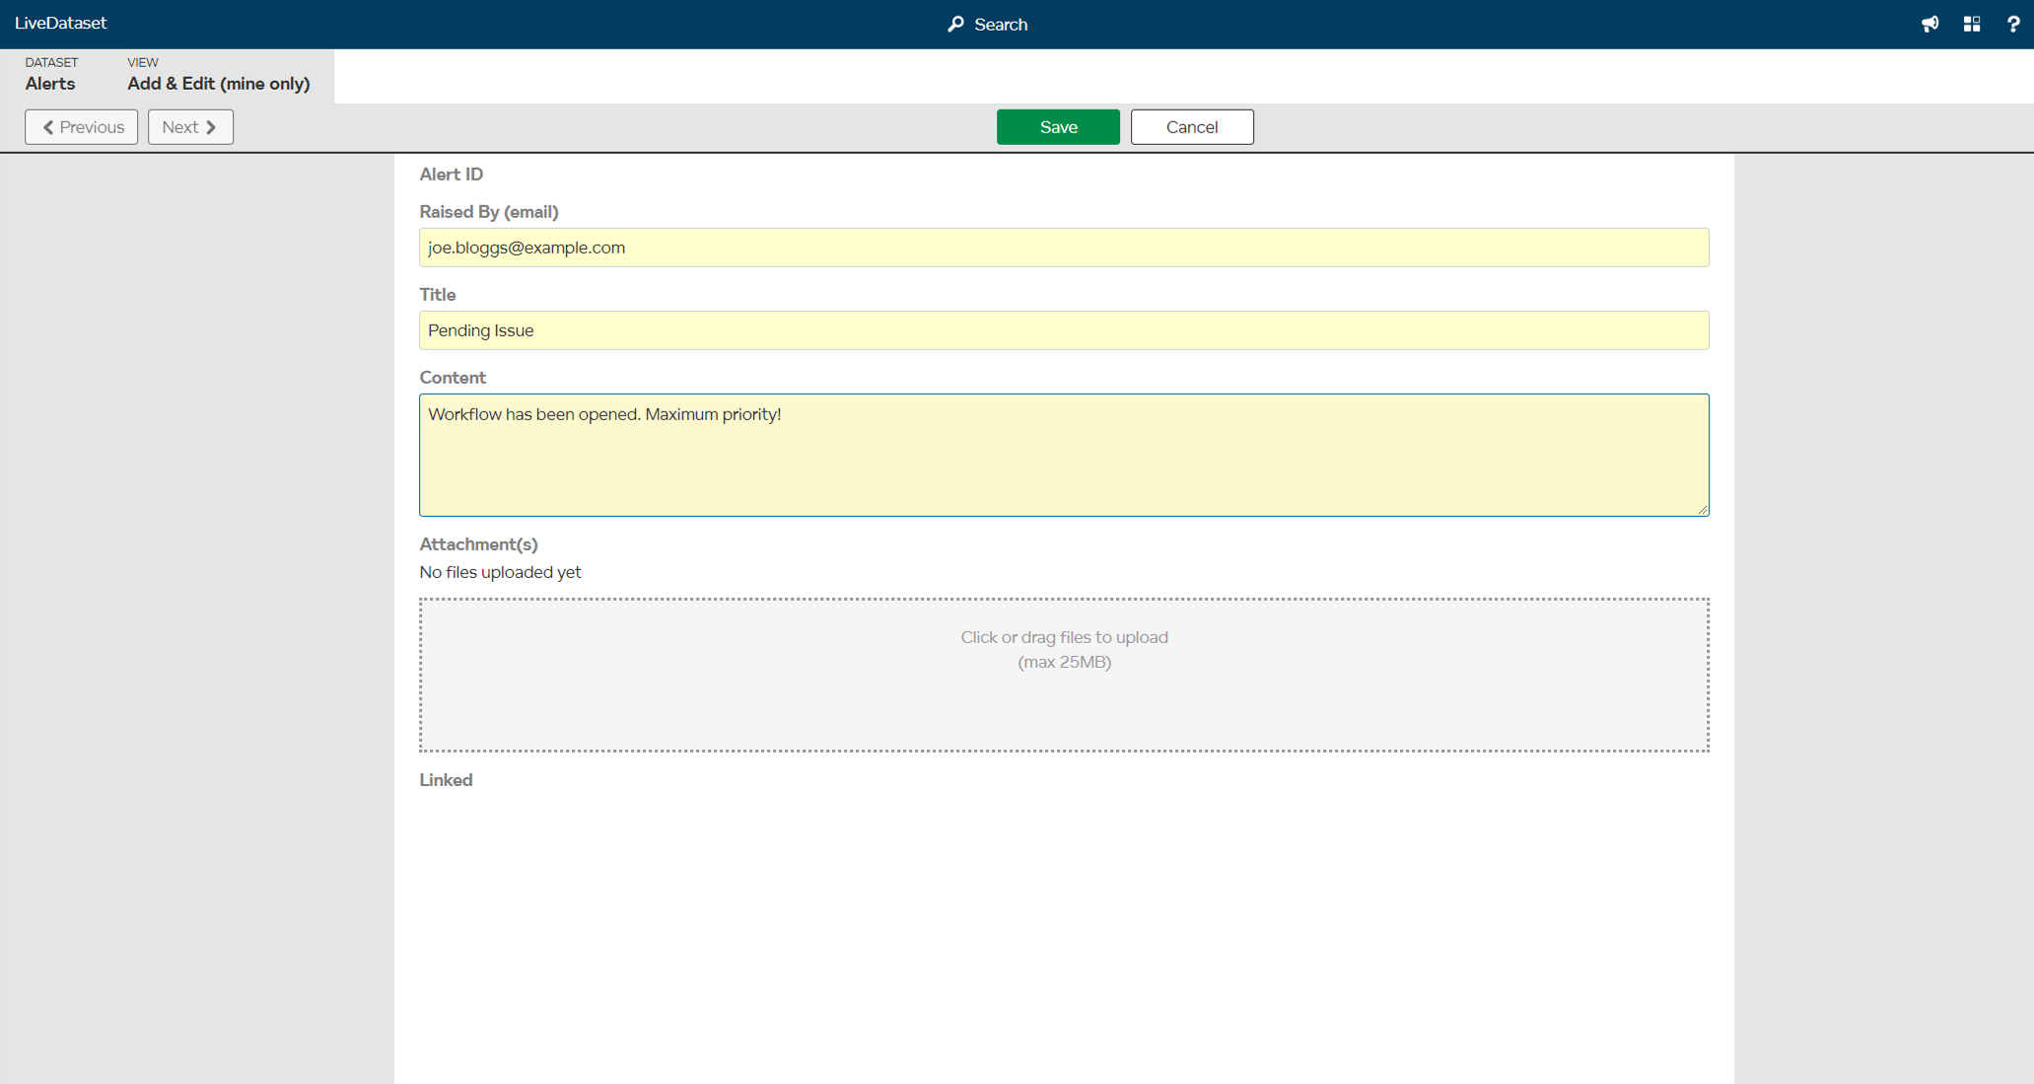Focus the Content text area
The image size is (2034, 1084).
point(1063,455)
